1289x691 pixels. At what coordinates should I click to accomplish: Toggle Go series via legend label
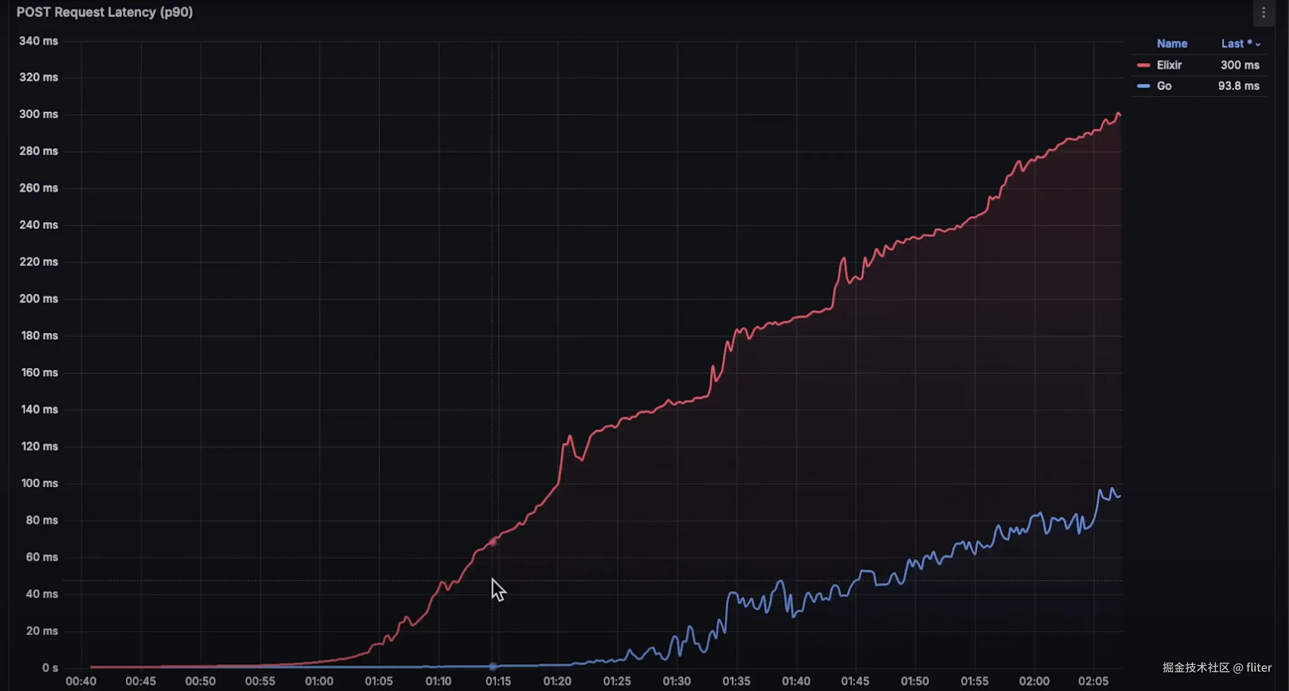1164,86
